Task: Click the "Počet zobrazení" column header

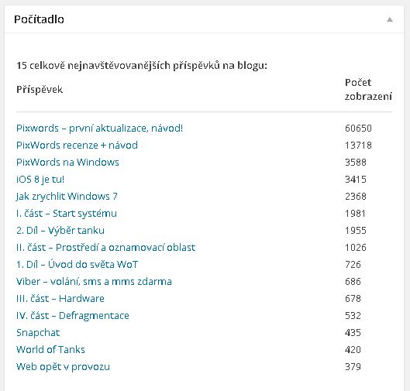Action: 368,90
